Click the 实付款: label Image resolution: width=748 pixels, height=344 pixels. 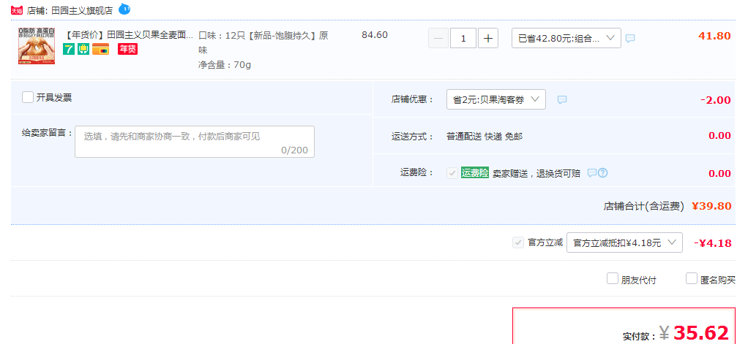639,337
